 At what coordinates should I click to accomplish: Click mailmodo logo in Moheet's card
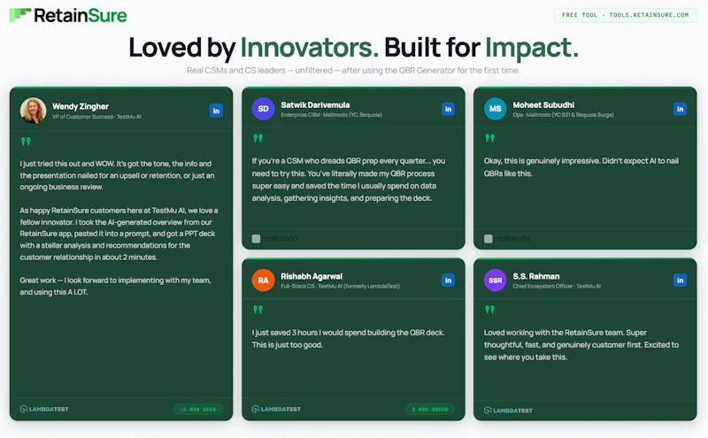(x=506, y=238)
